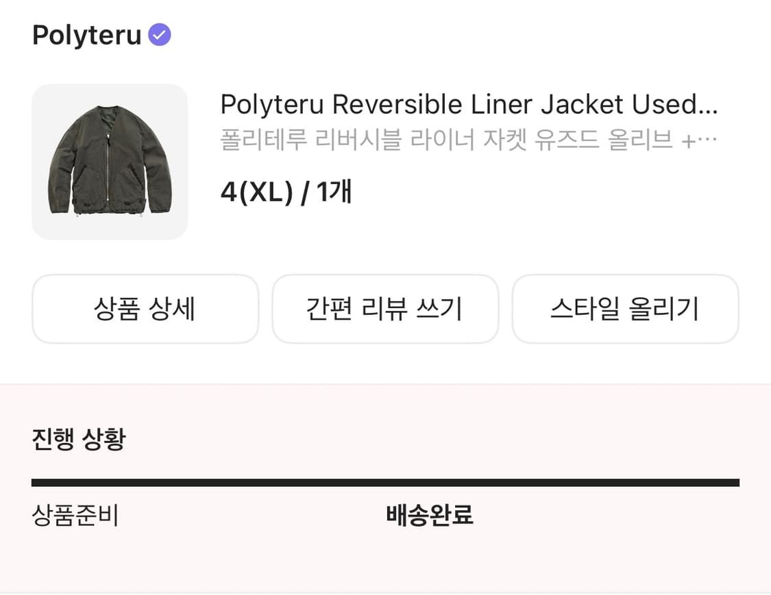Share a style post using 스타일 올리기
The height and width of the screenshot is (595, 771).
[626, 309]
